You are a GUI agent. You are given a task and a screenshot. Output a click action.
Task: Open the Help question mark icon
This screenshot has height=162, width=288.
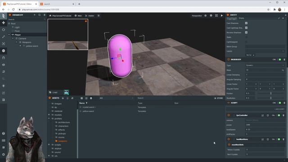(x=4, y=133)
